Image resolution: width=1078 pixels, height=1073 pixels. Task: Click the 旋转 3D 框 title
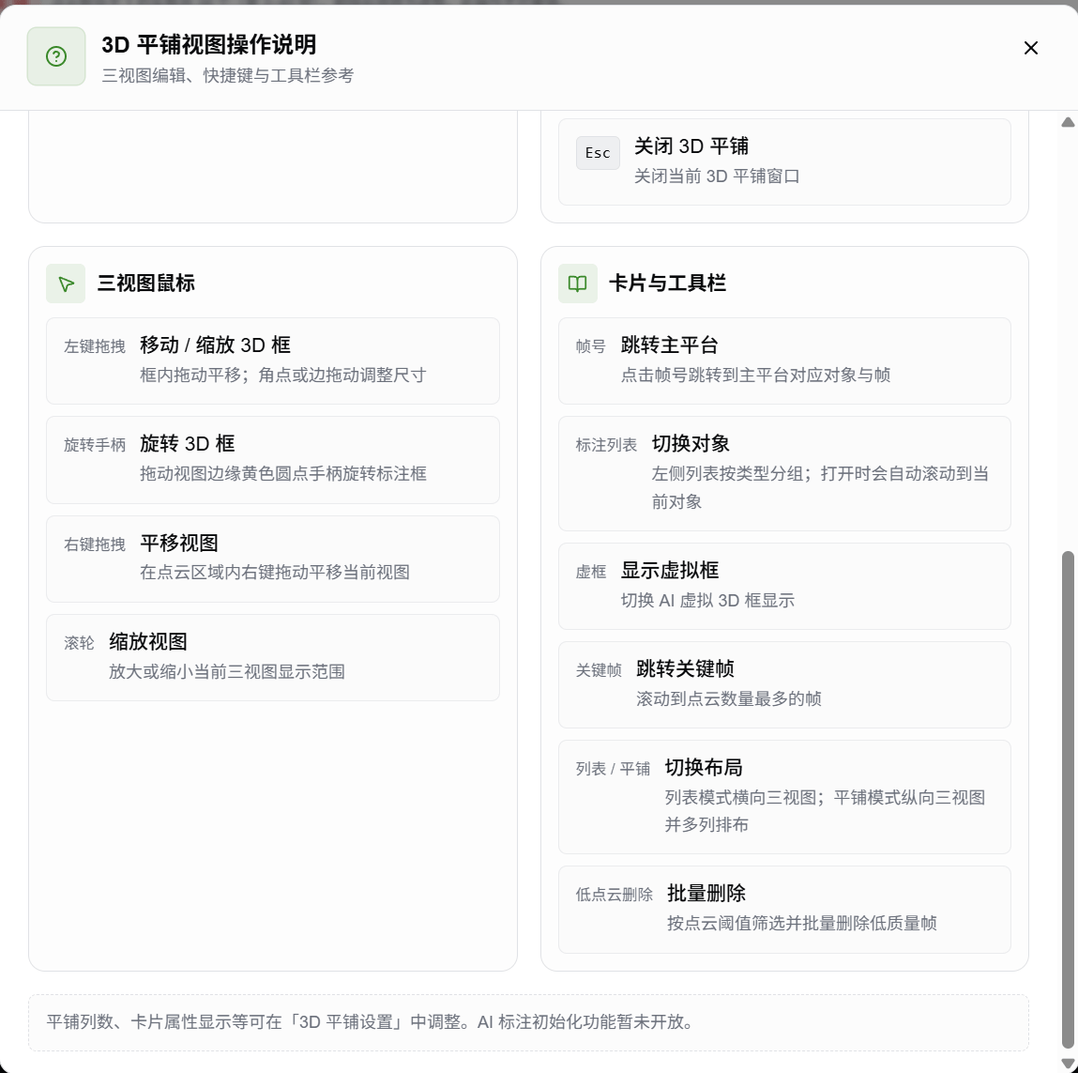[187, 444]
